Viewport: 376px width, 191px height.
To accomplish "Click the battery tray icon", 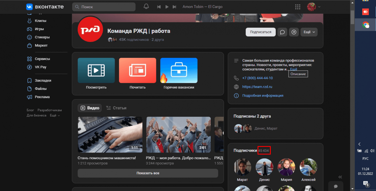I will pyautogui.click(x=359, y=151).
